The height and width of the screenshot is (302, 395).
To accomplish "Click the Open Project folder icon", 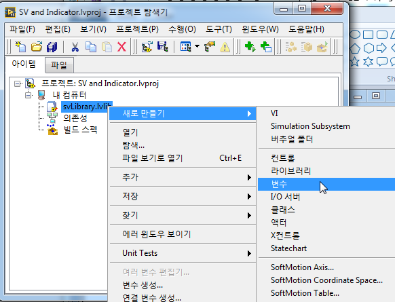I will click(37, 47).
